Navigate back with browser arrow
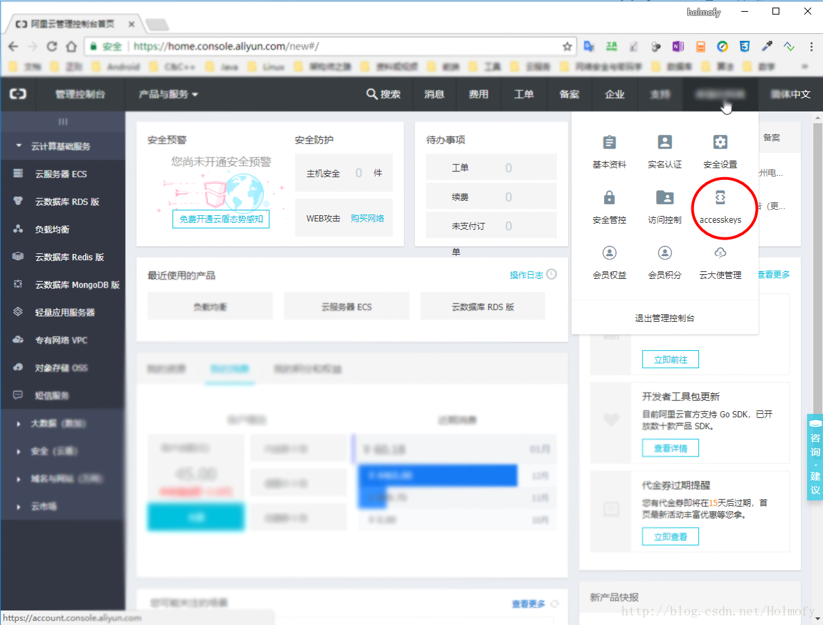This screenshot has height=625, width=823. tap(13, 46)
